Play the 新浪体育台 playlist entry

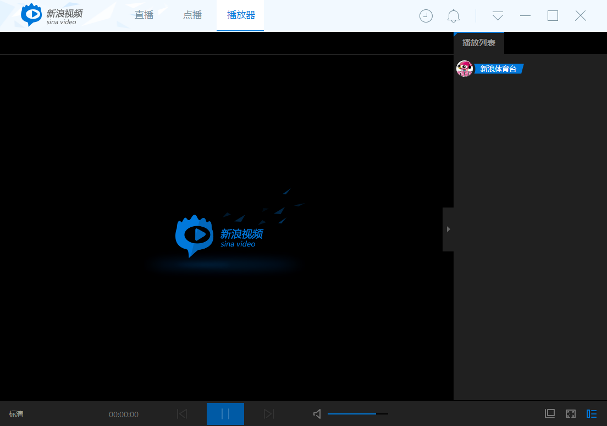(x=499, y=69)
